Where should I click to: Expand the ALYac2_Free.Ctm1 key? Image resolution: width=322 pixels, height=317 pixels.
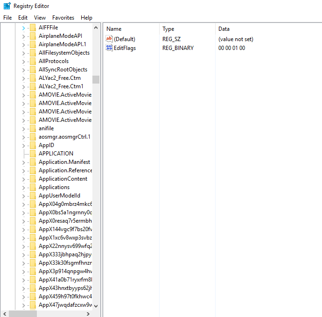point(24,87)
